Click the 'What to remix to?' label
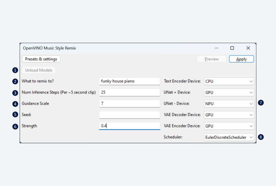276x186 pixels. coord(38,81)
